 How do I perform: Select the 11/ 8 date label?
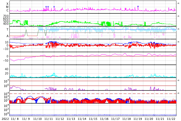pos(15,119)
